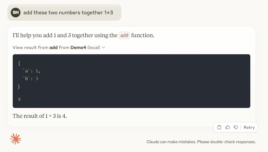Click the closing brace in the JSON block
268x152 pixels.
pyautogui.click(x=19, y=87)
